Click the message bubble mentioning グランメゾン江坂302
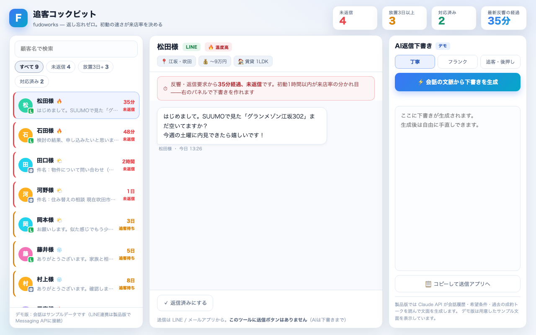 coord(242,126)
